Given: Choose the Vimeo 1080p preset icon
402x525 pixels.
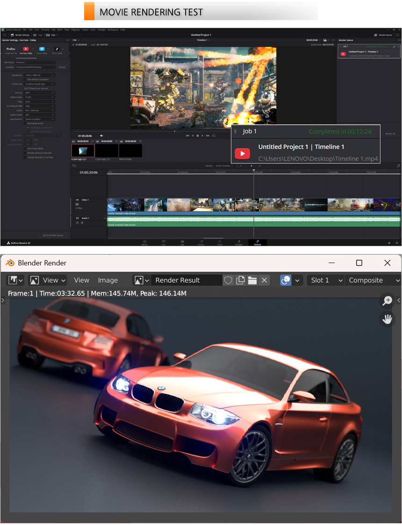Looking at the screenshot, I should (x=42, y=49).
